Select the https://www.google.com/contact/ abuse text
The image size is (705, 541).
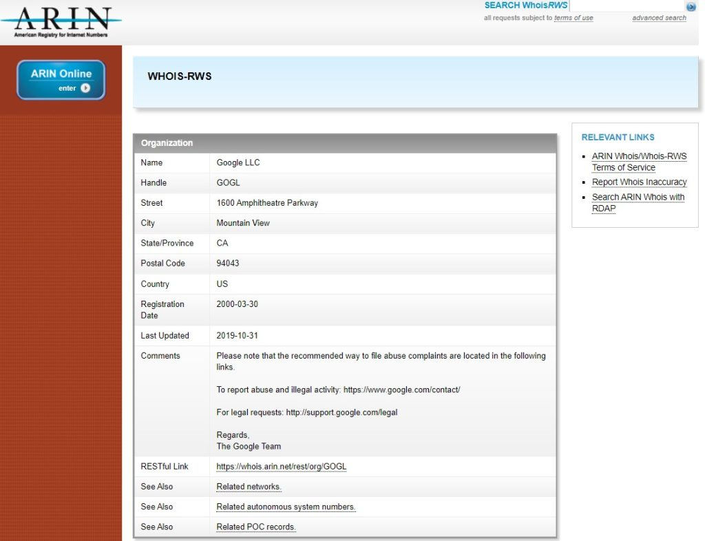[401, 390]
